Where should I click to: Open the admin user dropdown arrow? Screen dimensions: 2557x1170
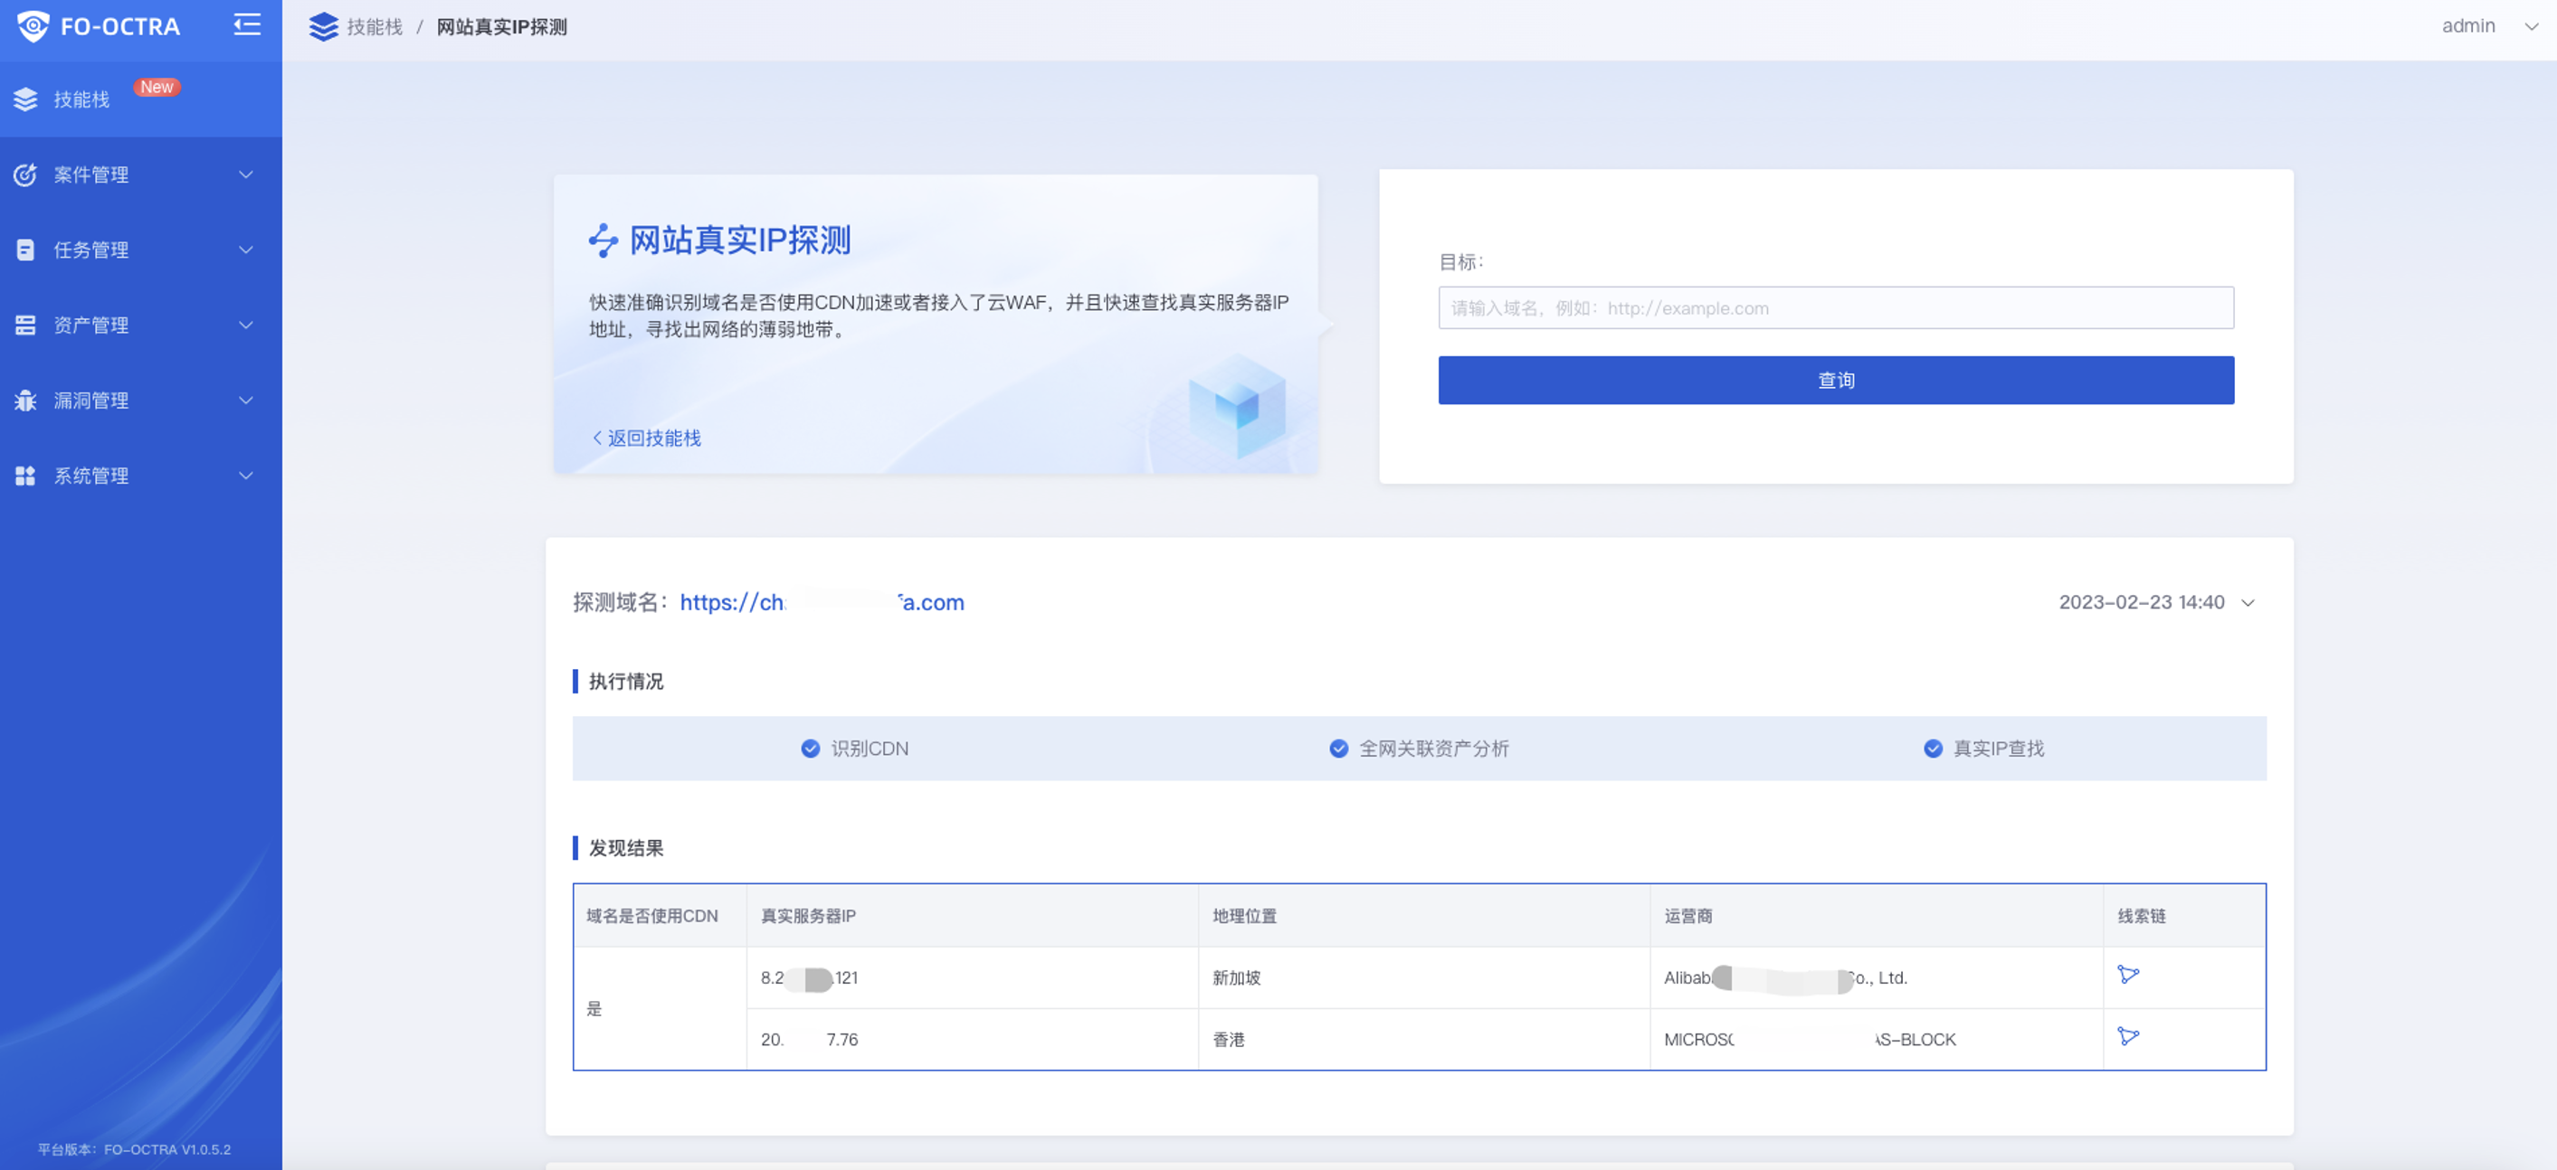(2531, 27)
